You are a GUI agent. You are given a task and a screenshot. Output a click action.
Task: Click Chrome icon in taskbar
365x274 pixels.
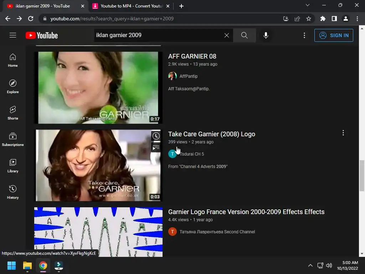click(43, 265)
